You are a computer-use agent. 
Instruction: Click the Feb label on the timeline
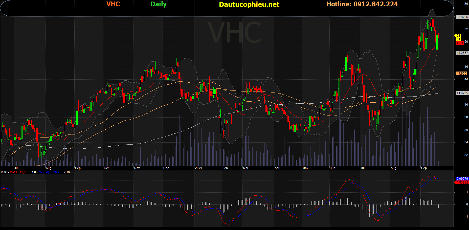tap(225, 168)
